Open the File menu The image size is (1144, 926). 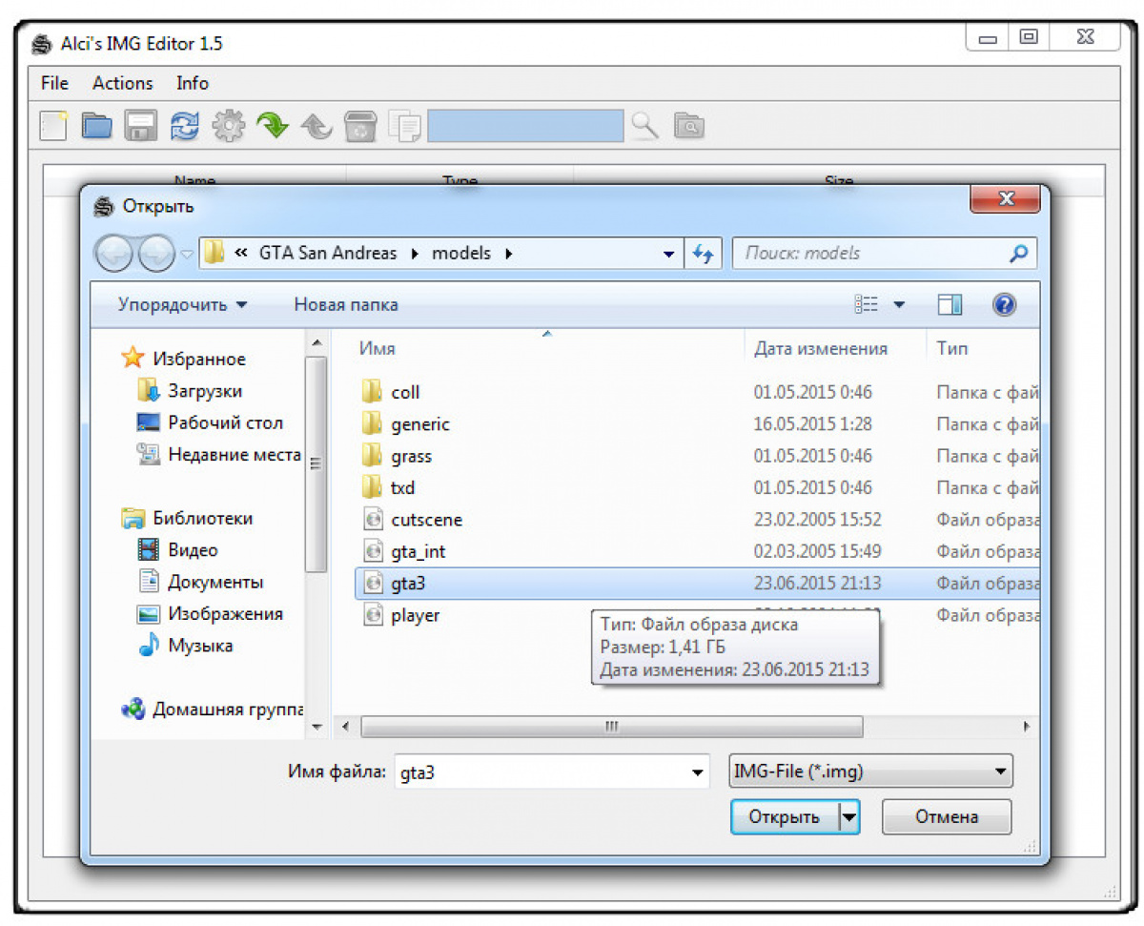pyautogui.click(x=54, y=83)
